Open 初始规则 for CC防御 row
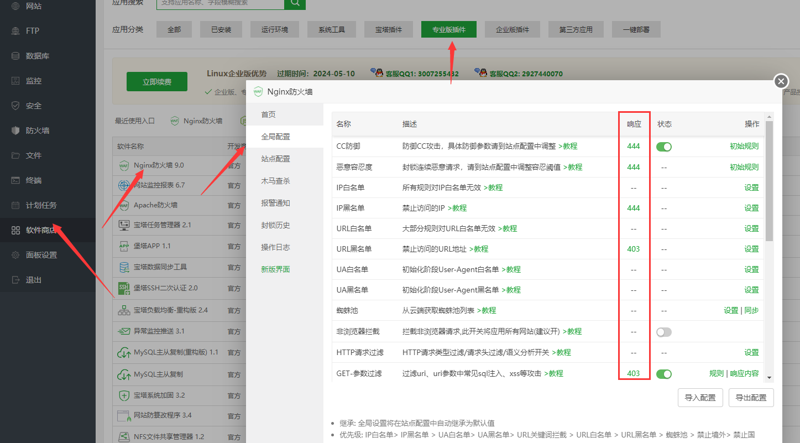Screen dimensions: 800x443 tap(744, 147)
